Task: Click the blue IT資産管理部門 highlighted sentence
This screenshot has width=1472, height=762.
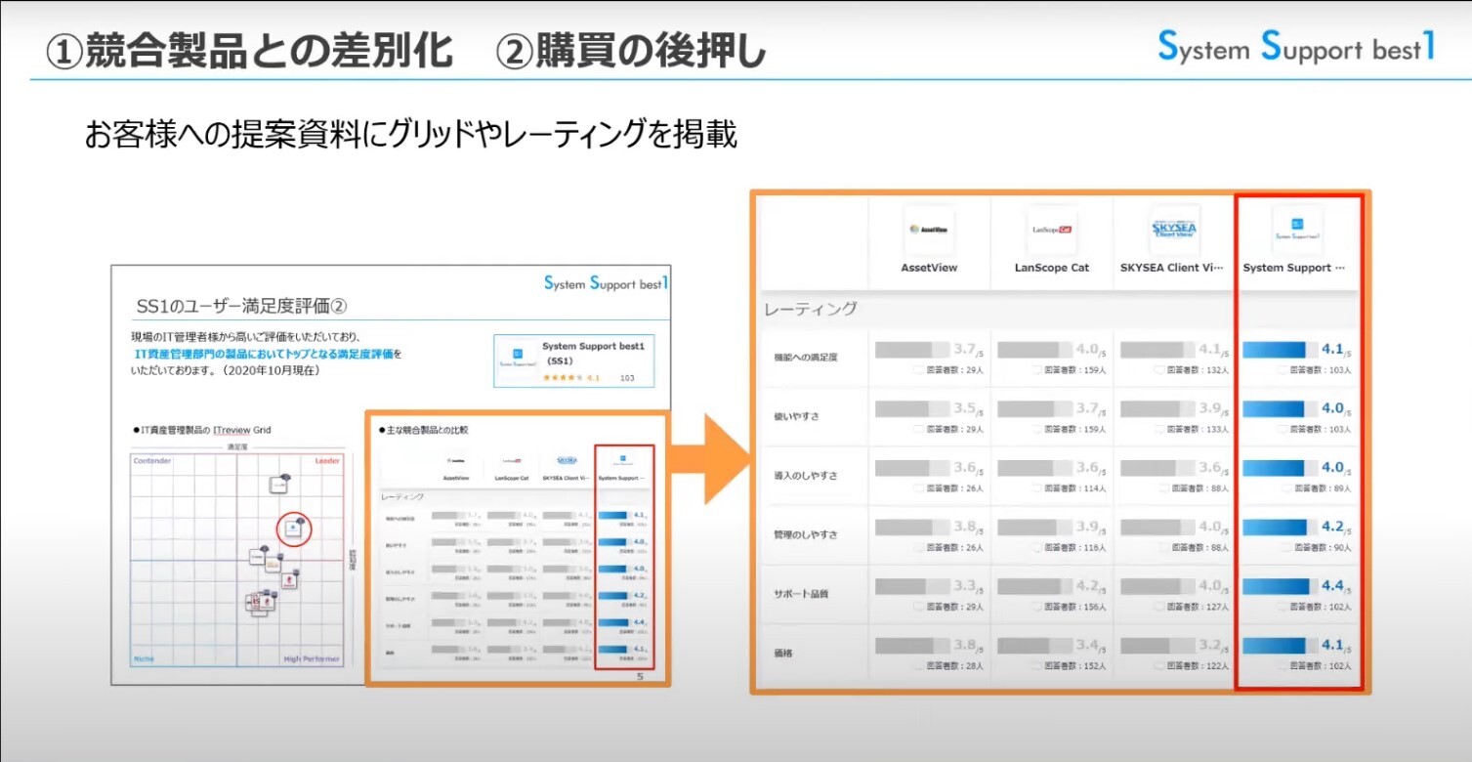Action: [x=264, y=354]
